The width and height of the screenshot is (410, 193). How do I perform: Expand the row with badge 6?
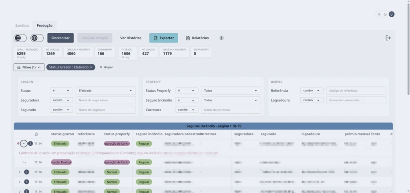[x=20, y=172]
